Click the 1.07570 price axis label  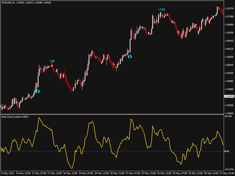coord(229,9)
